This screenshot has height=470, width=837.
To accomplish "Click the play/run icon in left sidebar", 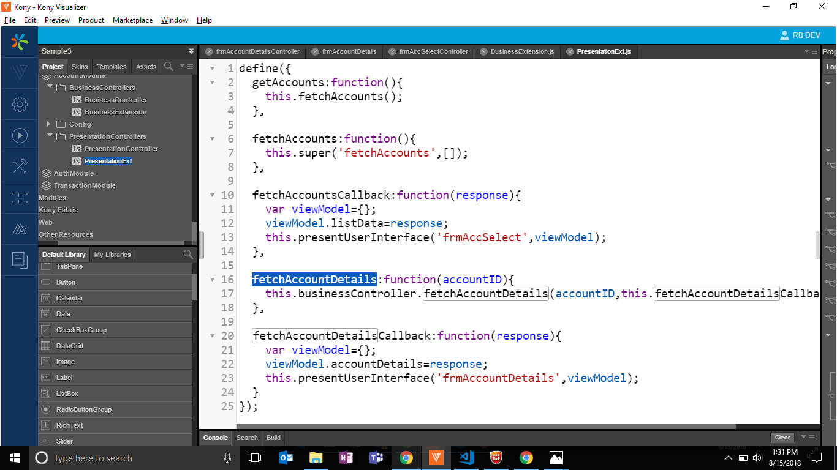I will [20, 136].
